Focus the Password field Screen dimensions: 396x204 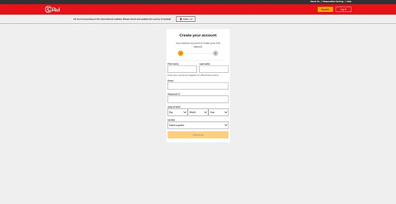click(198, 99)
